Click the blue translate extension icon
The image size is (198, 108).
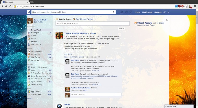[x=176, y=6]
